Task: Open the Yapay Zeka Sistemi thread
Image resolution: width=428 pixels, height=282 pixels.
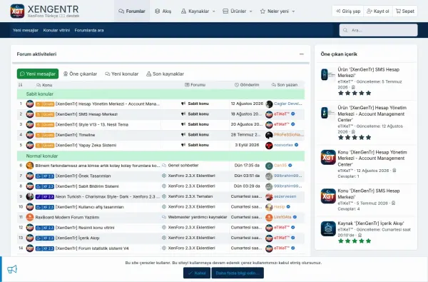Action: (86, 146)
